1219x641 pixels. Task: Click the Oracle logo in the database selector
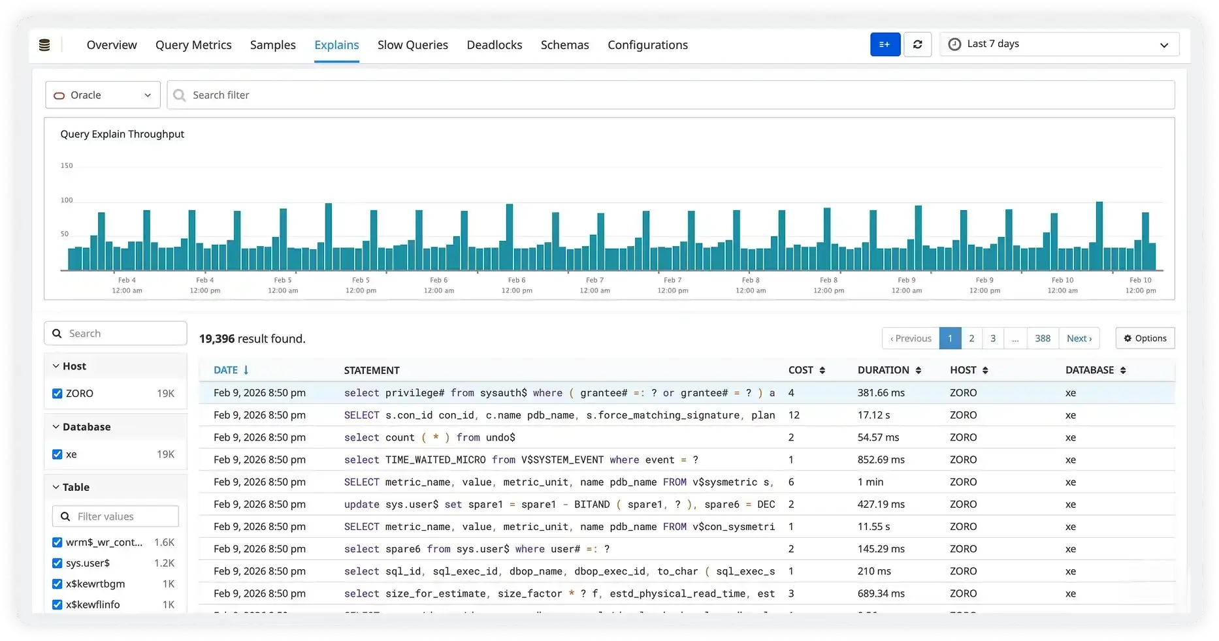[59, 95]
